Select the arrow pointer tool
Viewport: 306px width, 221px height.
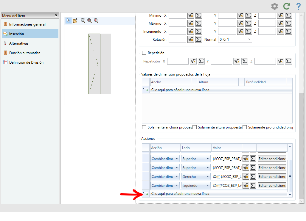click(68, 20)
